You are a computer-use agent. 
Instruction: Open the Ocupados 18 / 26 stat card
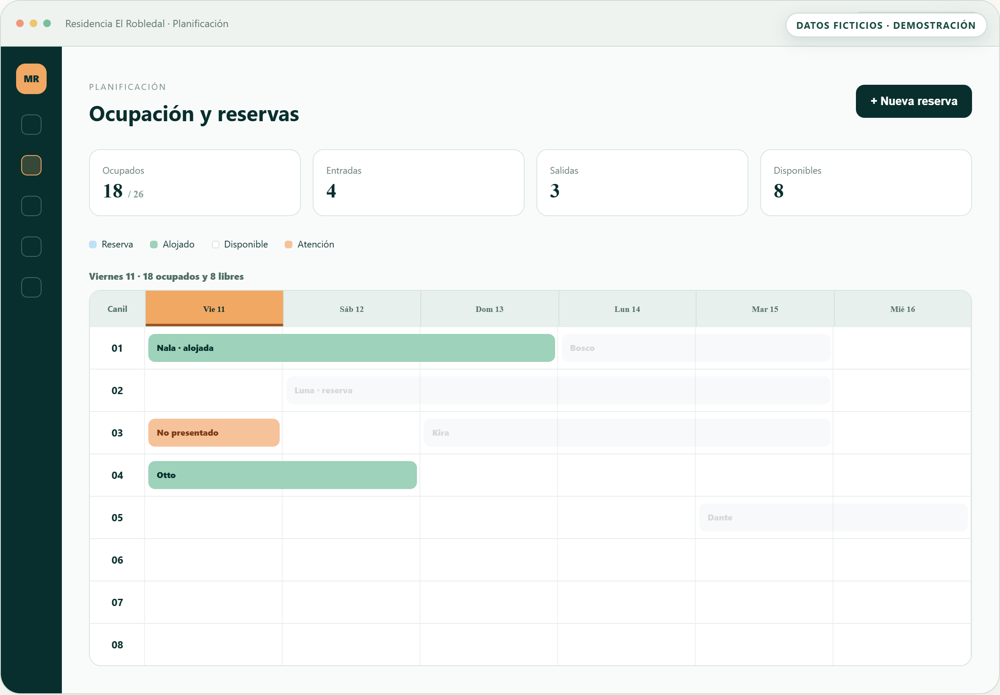(195, 183)
